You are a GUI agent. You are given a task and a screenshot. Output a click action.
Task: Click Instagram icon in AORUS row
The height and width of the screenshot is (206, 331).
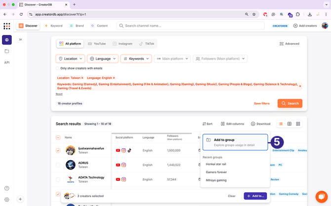tap(124, 165)
